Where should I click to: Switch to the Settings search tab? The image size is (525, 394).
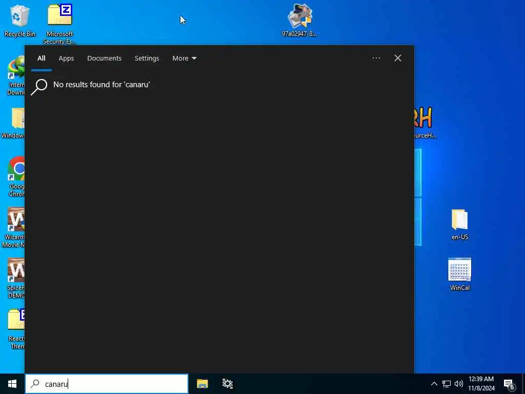tap(147, 58)
